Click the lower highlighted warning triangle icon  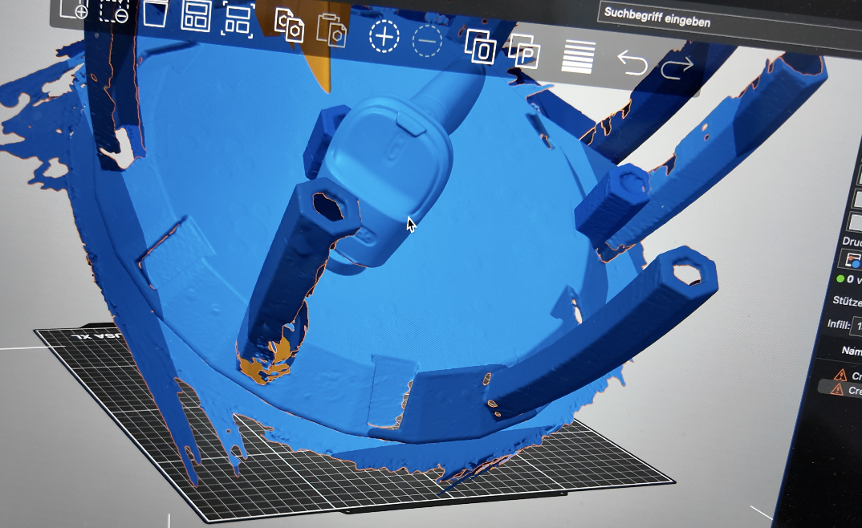pyautogui.click(x=836, y=389)
